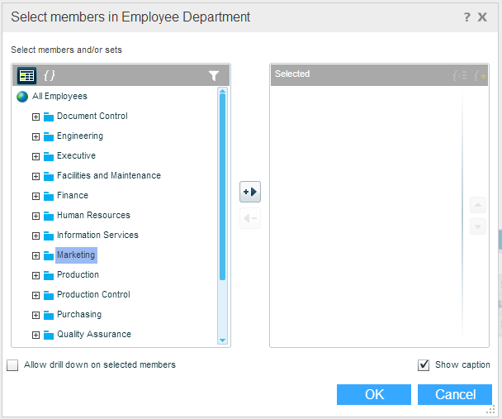Click the add-to-selected arrow button
This screenshot has width=502, height=419.
coord(249,193)
